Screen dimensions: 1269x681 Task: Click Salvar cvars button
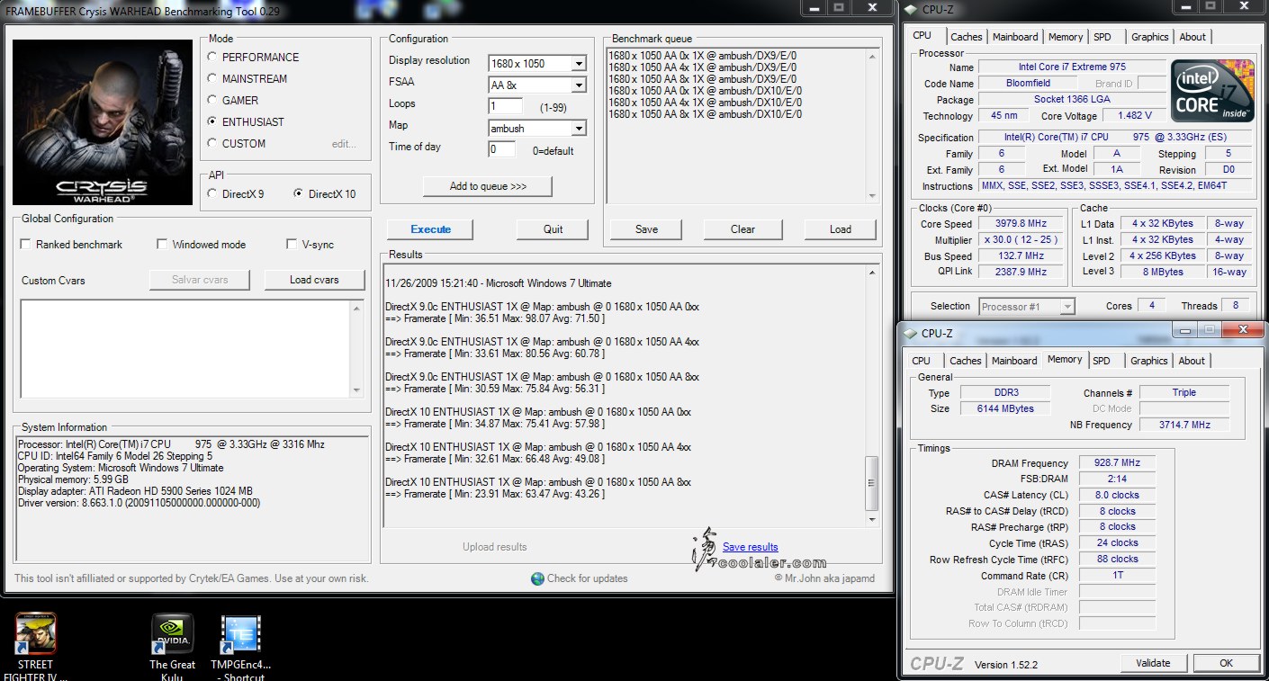(x=200, y=280)
